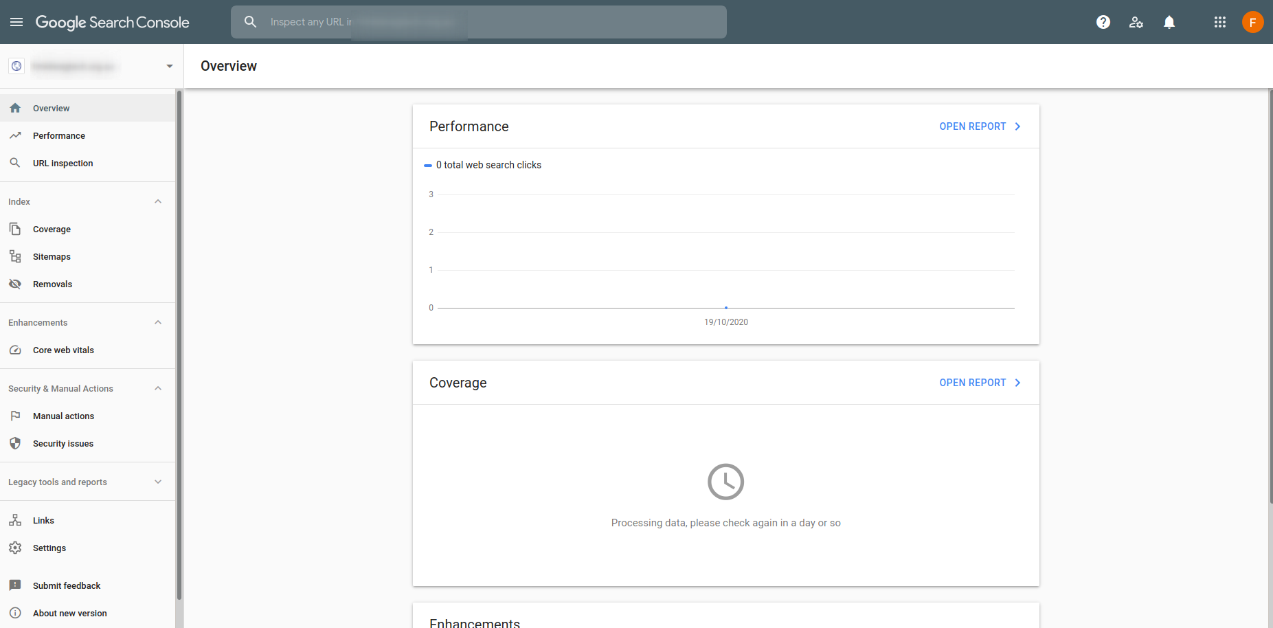
Task: Go to URL inspection
Action: point(88,163)
